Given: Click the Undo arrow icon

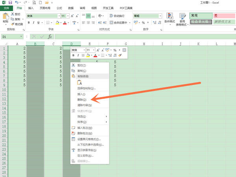Looking at the screenshot, I should pos(17,2).
